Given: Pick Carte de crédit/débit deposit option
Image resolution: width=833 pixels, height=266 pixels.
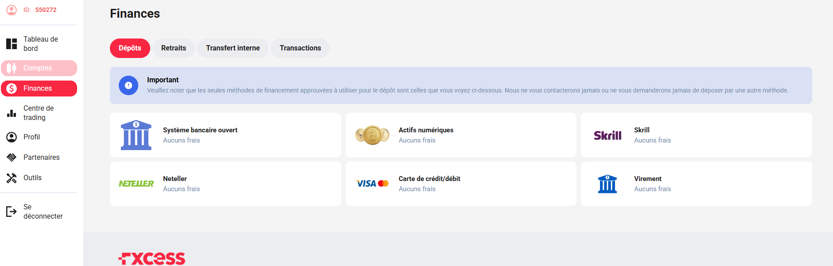Looking at the screenshot, I should coord(460,184).
